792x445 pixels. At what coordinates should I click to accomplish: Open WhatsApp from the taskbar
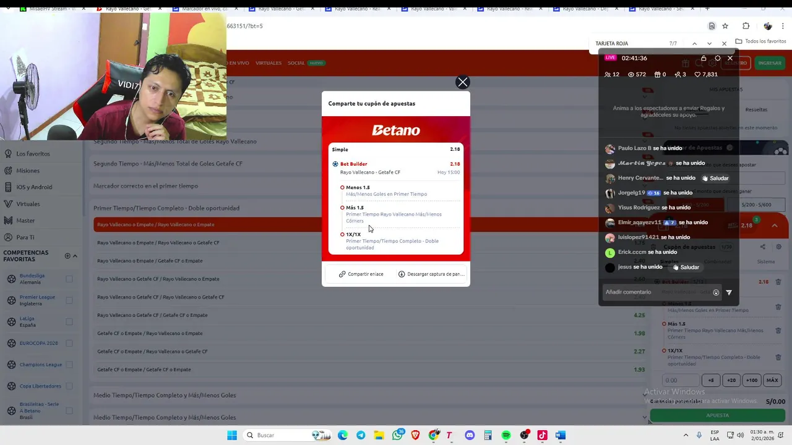pos(397,435)
